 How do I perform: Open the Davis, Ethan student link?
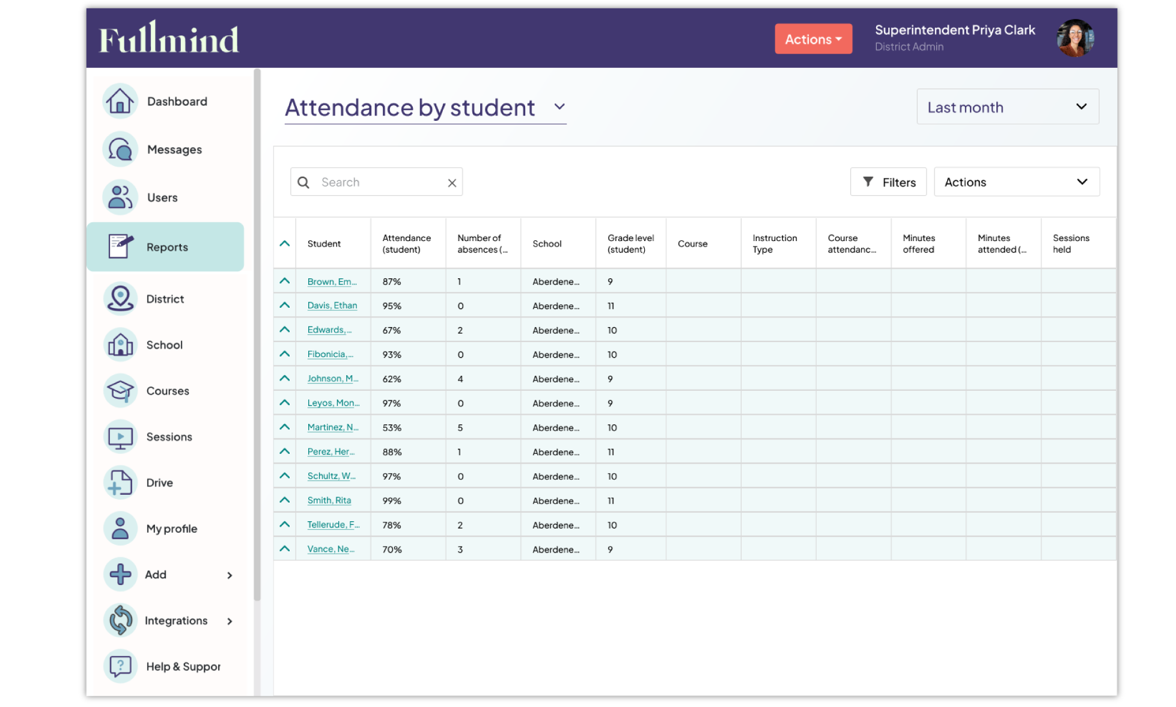click(332, 305)
